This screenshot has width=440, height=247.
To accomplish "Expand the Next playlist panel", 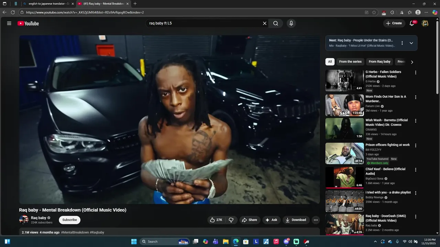I will (411, 43).
